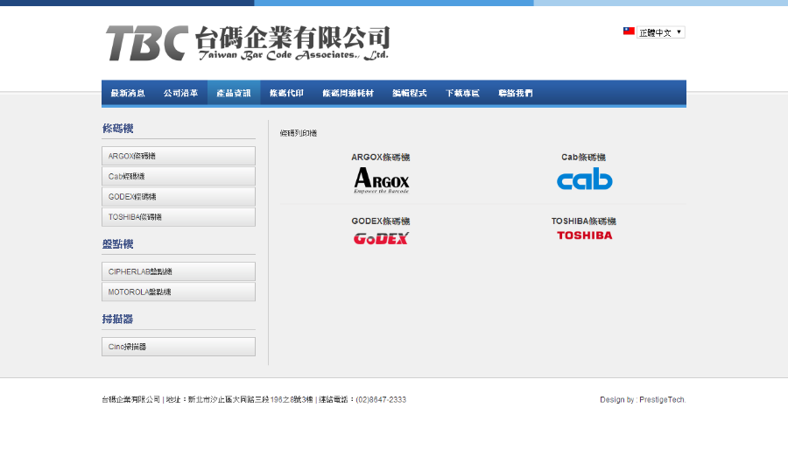Click the red GoDEX logo image

pyautogui.click(x=381, y=238)
